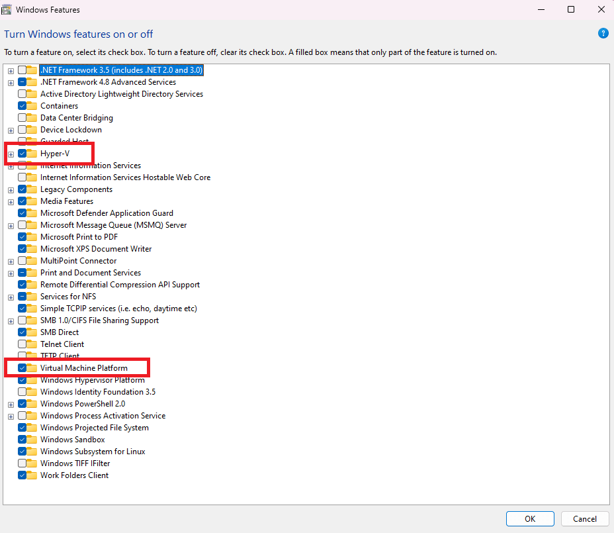Select the Work Folders Client label
The width and height of the screenshot is (614, 533).
(x=74, y=475)
